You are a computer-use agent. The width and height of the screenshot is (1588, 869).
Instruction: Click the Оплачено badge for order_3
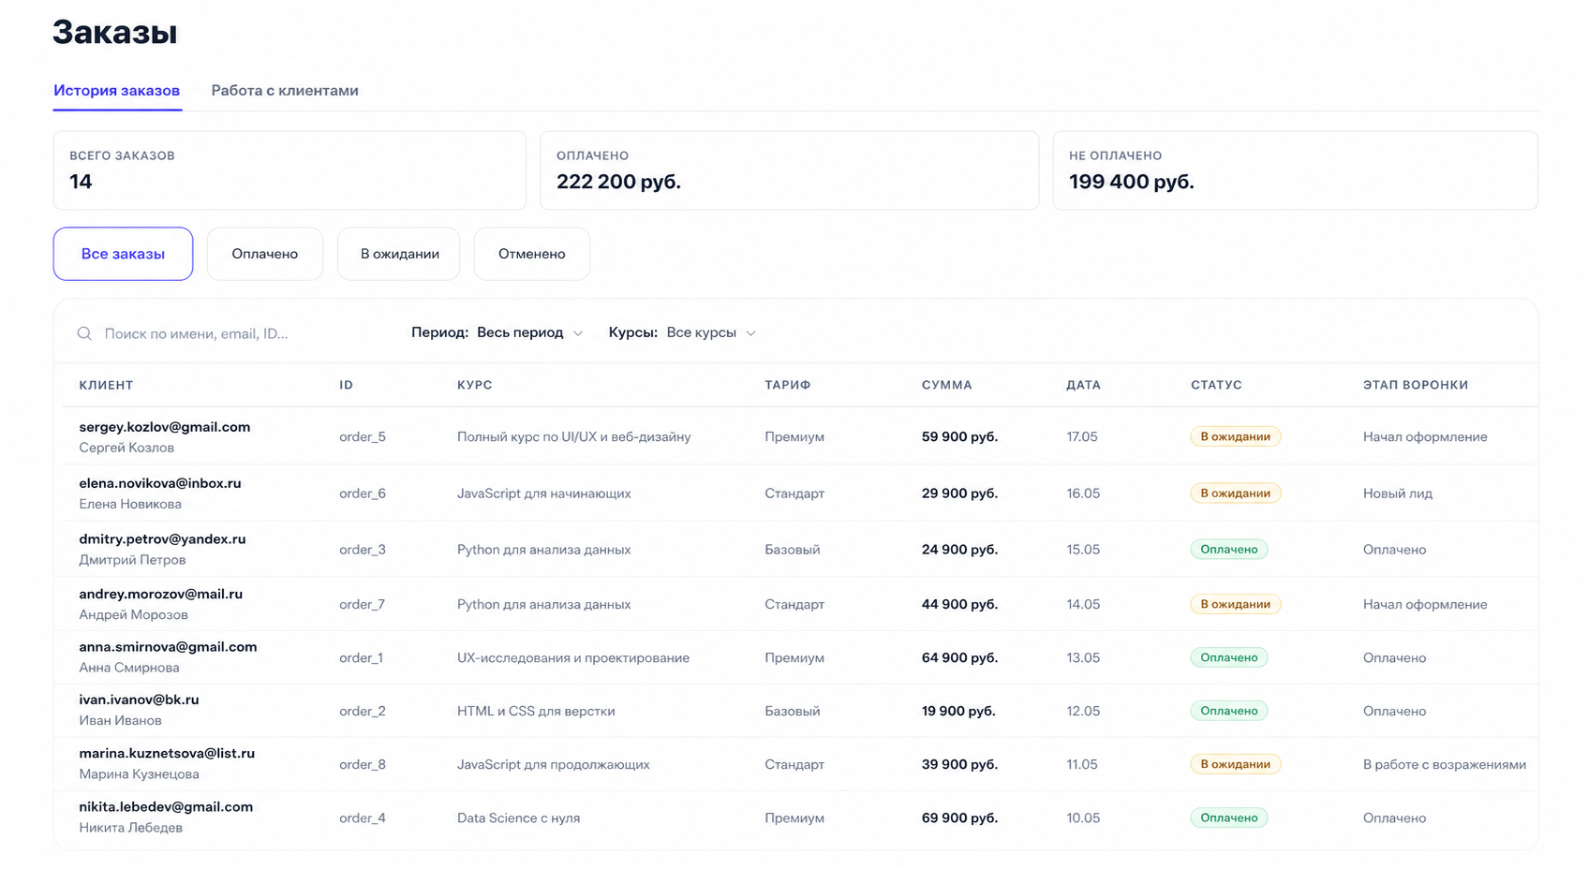coord(1229,550)
